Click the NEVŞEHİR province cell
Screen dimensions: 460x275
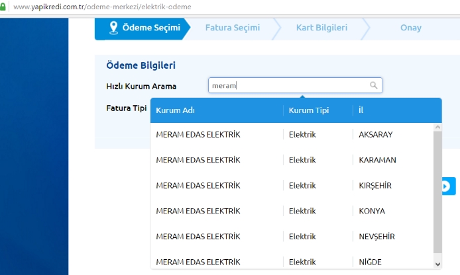[x=376, y=237]
